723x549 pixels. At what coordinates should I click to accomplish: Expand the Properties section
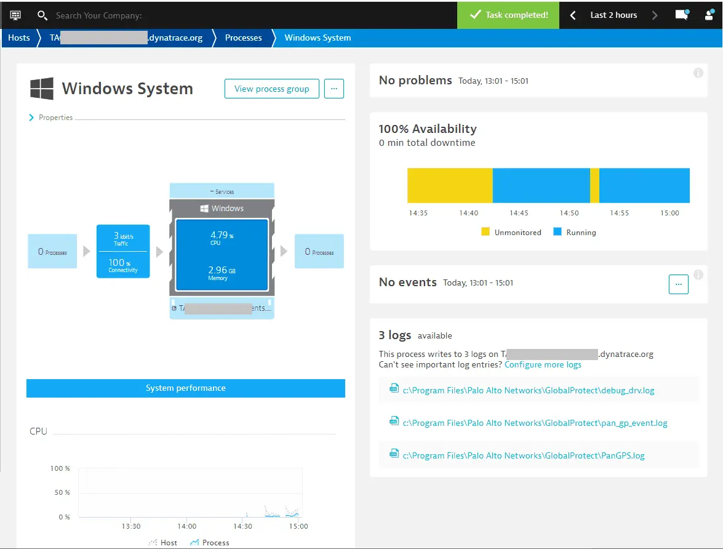pos(51,118)
